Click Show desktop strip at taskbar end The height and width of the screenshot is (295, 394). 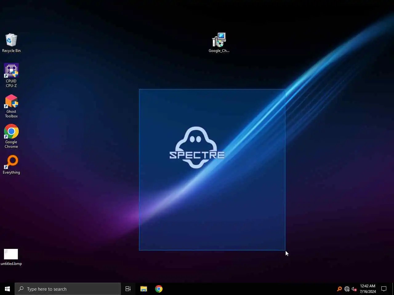coord(393,289)
